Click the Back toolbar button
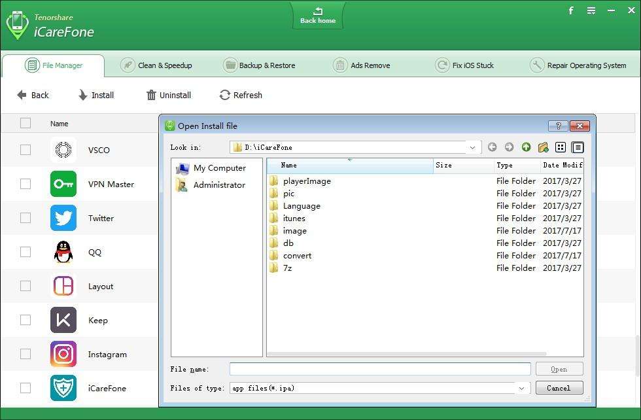This screenshot has width=641, height=420. (x=33, y=96)
